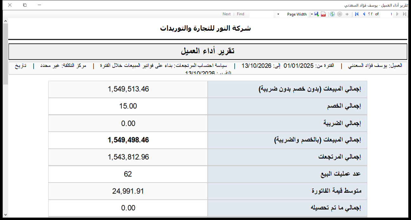Viewport: 411px width, 220px height.
Task: Select the sales count value 62
Action: (128, 174)
